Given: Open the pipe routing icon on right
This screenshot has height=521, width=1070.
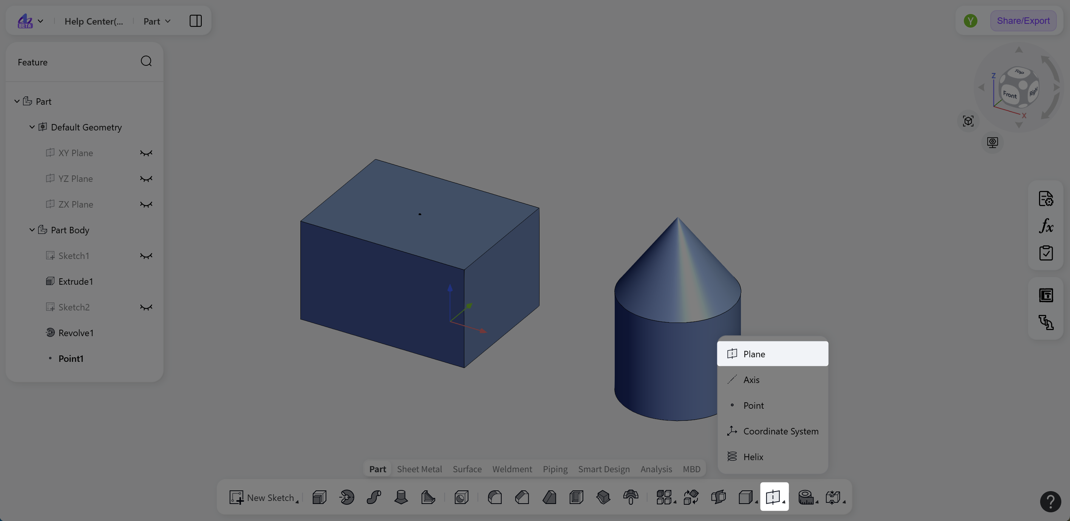Looking at the screenshot, I should click(x=1046, y=322).
